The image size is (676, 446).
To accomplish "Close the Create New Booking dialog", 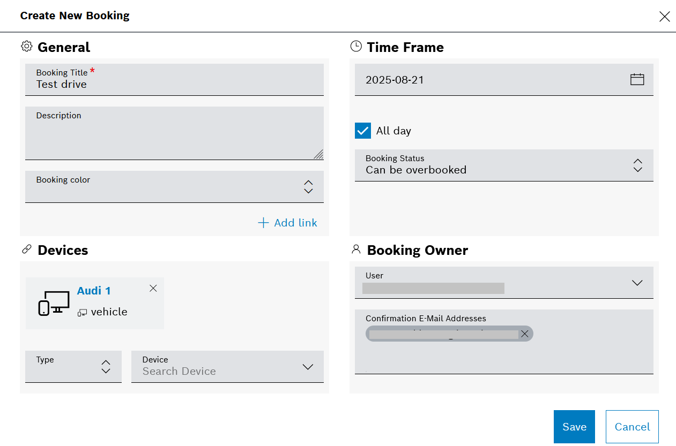I will pos(664,16).
